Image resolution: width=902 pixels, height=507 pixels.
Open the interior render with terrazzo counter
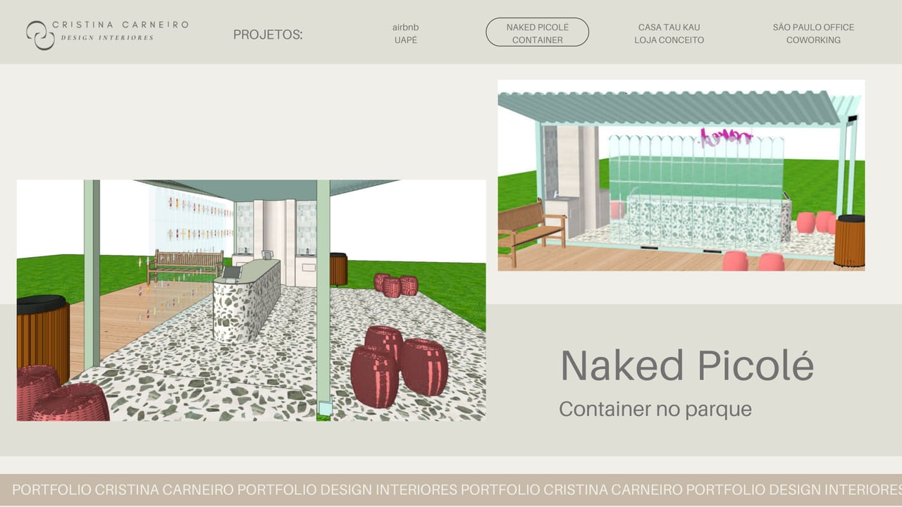251,301
